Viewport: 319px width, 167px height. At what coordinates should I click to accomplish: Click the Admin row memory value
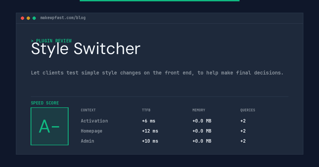pos(202,141)
